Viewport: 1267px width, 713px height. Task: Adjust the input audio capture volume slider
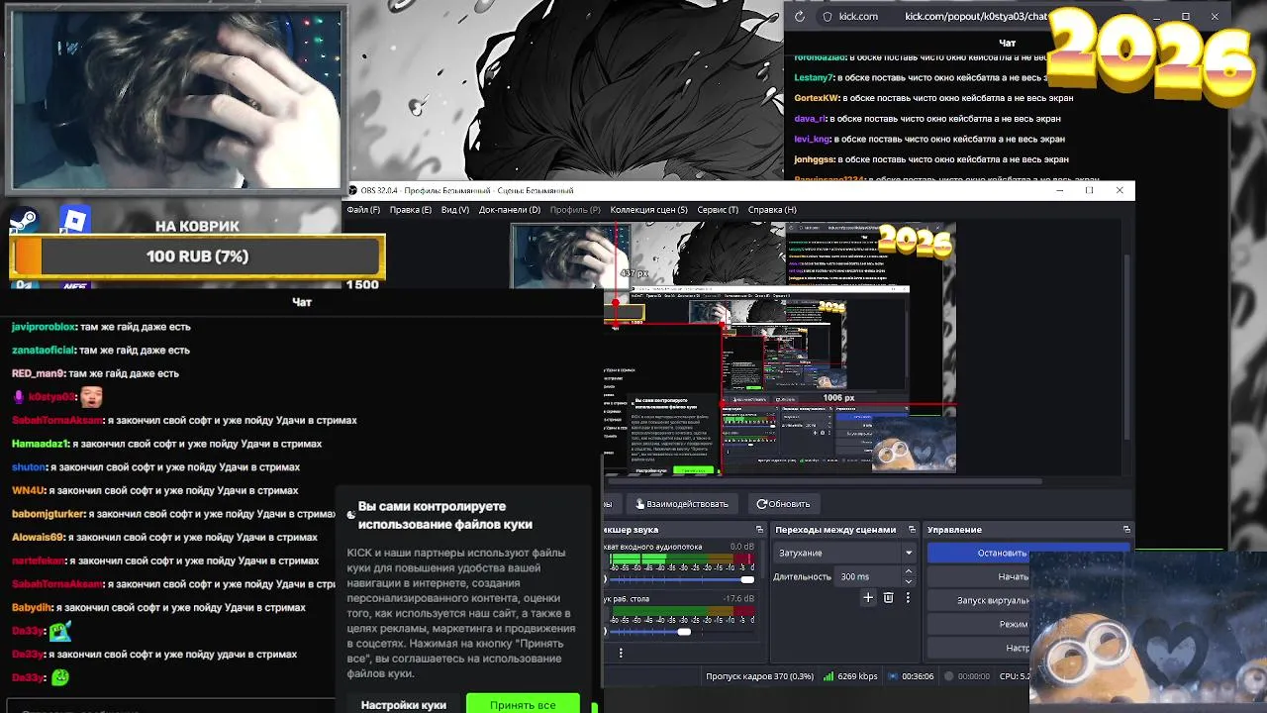tap(747, 579)
